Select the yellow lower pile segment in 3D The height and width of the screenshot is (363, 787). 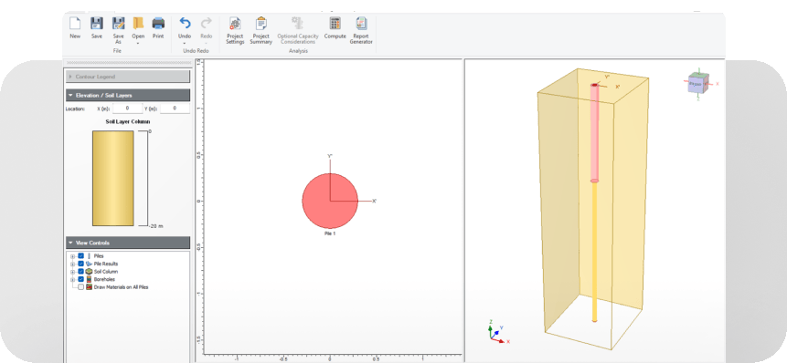click(x=595, y=252)
